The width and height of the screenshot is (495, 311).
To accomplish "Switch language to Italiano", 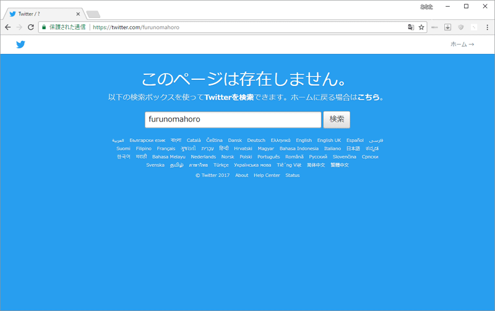I will click(332, 149).
